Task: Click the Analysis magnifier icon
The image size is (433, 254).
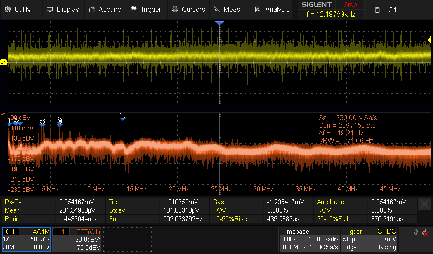Action: coord(258,9)
